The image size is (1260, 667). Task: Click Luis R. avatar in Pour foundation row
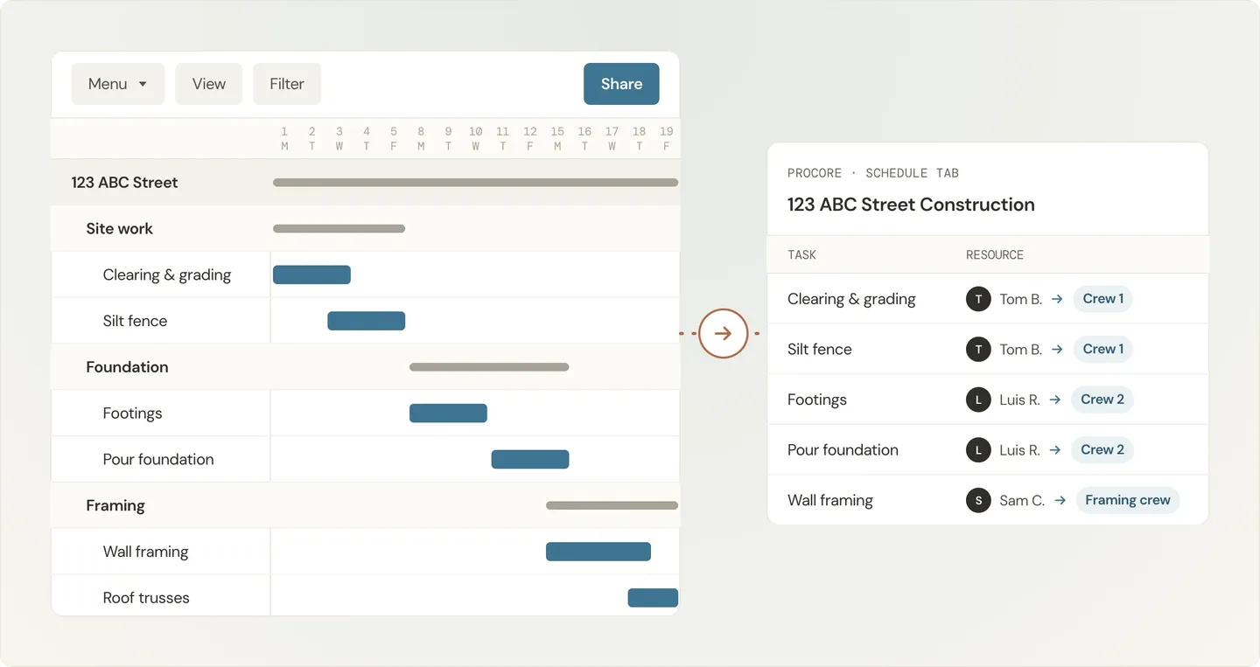(978, 450)
